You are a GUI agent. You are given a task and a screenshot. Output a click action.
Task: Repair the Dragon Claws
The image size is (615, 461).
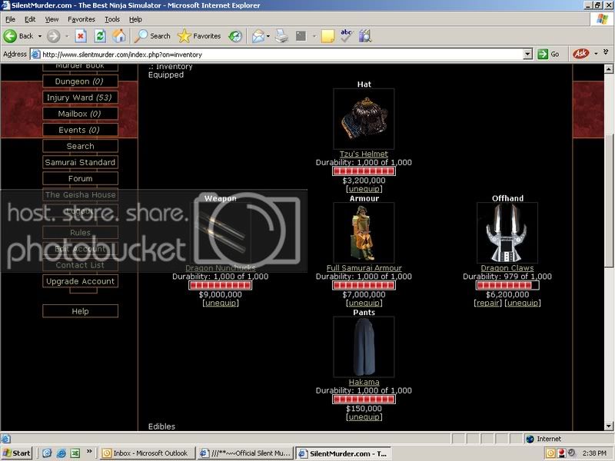click(487, 303)
